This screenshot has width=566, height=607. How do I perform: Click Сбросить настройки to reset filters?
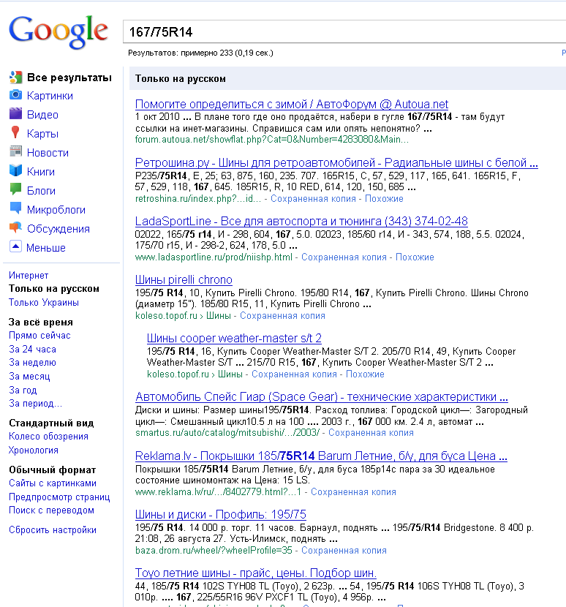[x=53, y=530]
